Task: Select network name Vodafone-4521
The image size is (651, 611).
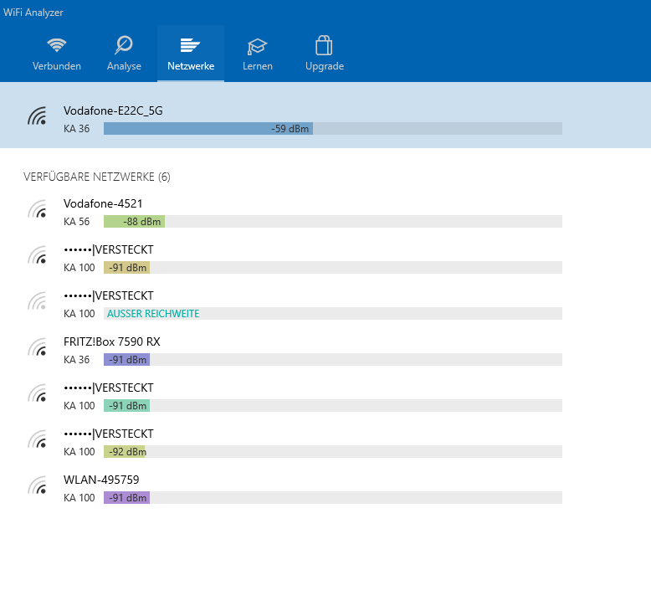Action: 103,203
